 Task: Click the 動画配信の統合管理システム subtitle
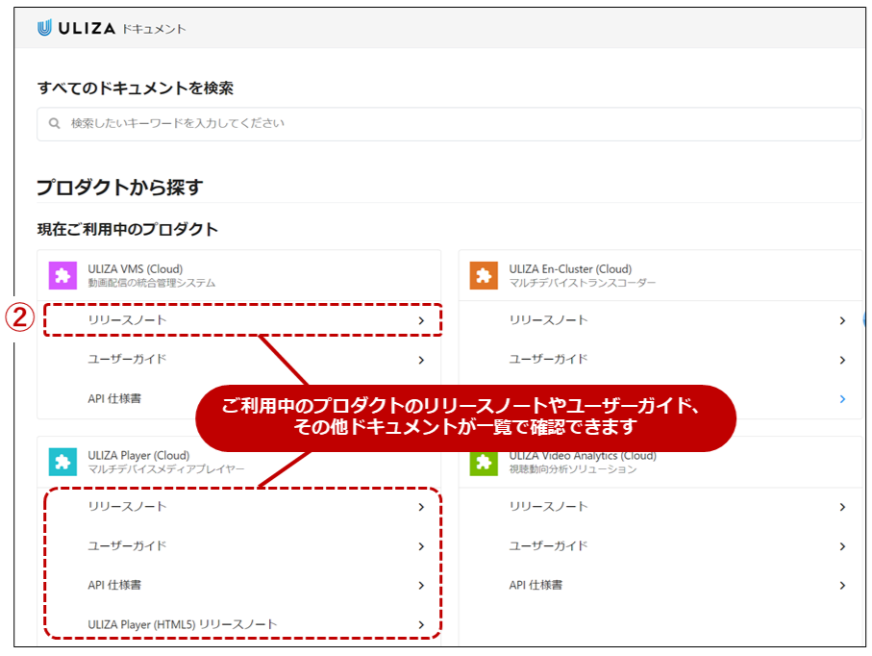coord(151,283)
